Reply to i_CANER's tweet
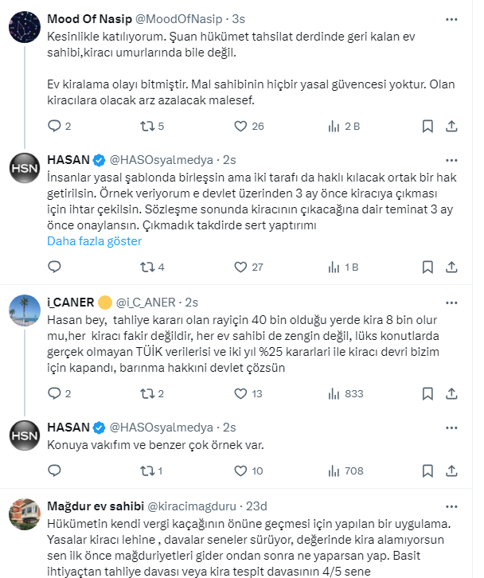This screenshot has height=578, width=484. (55, 393)
